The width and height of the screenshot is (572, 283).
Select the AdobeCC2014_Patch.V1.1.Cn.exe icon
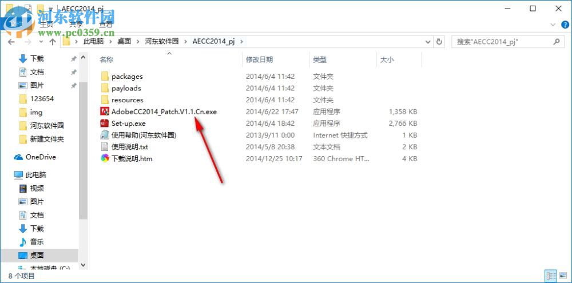coord(105,111)
